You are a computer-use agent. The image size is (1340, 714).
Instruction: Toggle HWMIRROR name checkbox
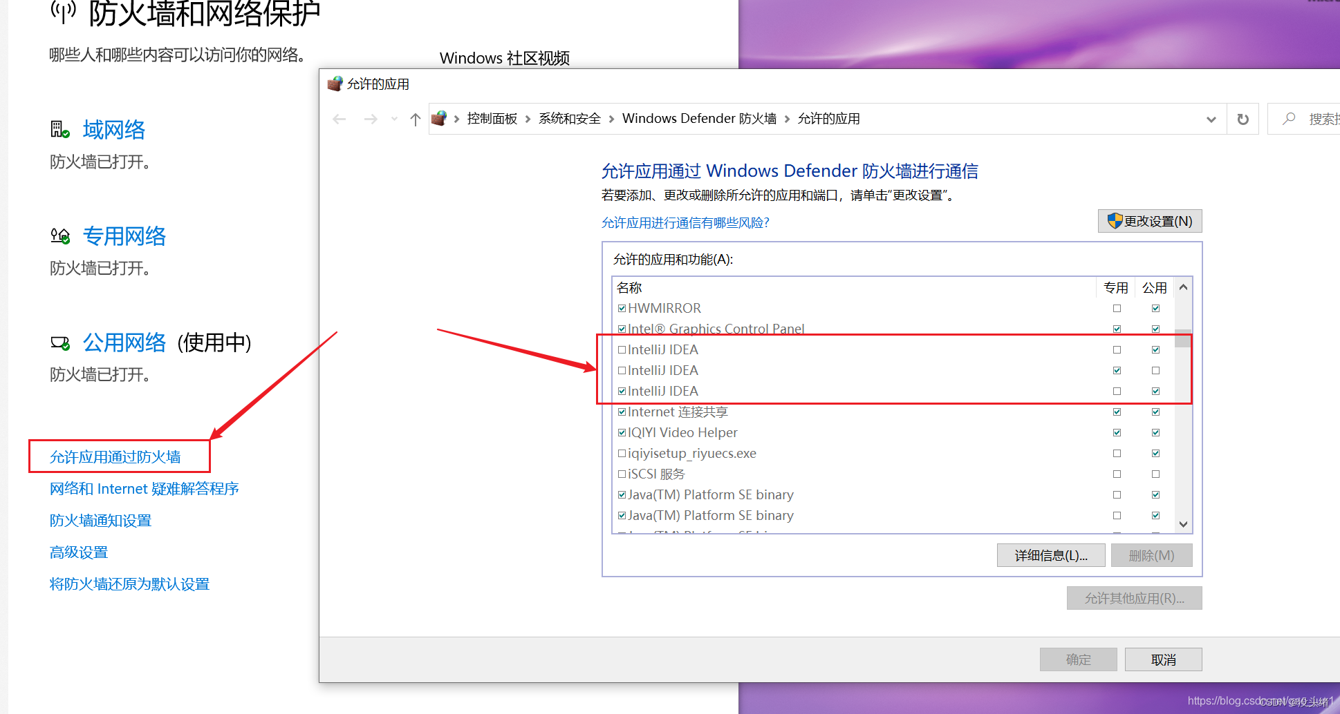click(622, 308)
